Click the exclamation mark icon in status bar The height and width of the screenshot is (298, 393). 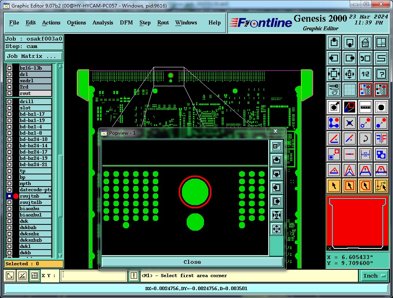coord(134,276)
